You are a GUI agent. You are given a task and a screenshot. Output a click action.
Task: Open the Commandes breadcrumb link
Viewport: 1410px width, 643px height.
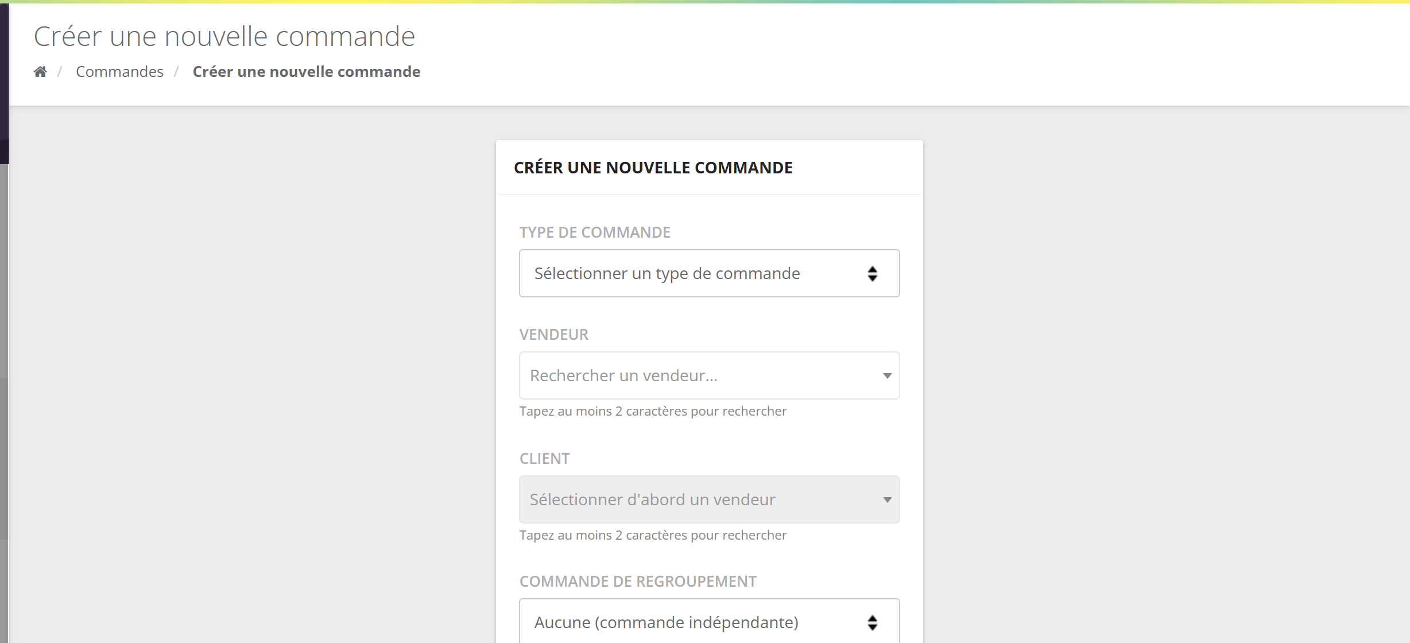[x=119, y=72]
